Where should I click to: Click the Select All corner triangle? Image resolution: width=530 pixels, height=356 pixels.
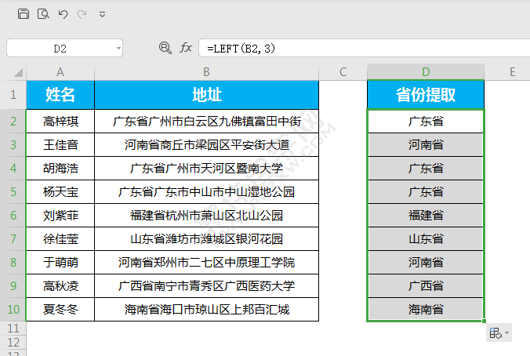point(18,72)
